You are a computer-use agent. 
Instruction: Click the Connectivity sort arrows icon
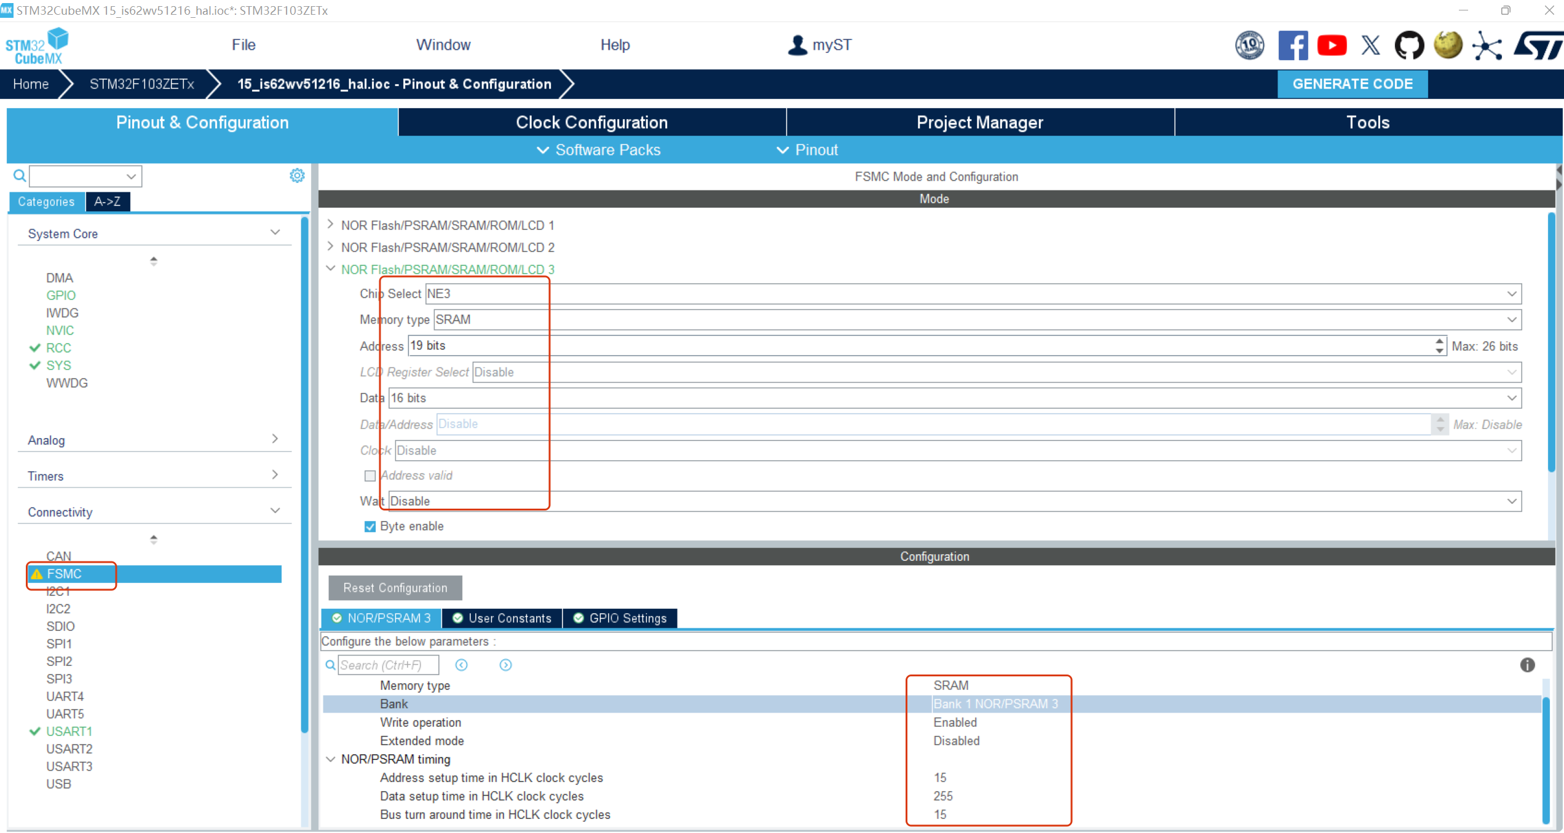[x=154, y=539]
